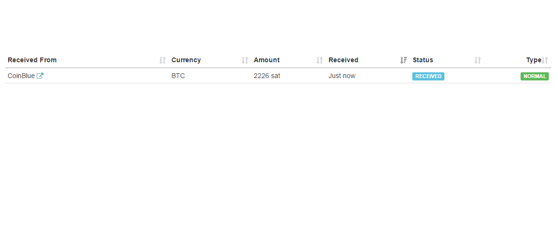Viewport: 556px width, 226px height.
Task: Sort by the Currency header label
Action: click(x=186, y=60)
